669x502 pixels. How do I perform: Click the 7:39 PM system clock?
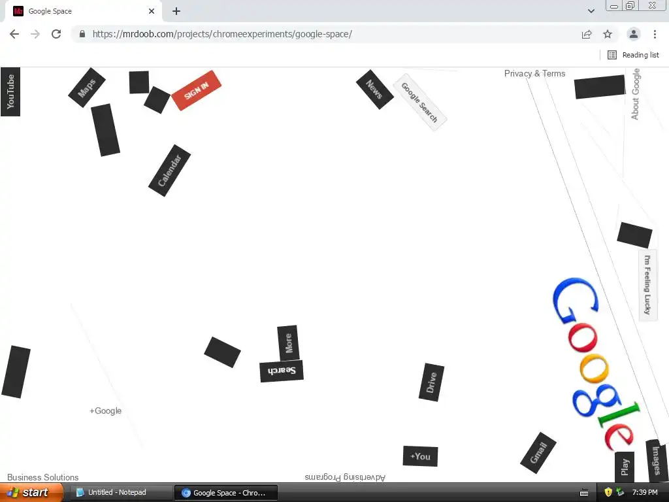[645, 492]
